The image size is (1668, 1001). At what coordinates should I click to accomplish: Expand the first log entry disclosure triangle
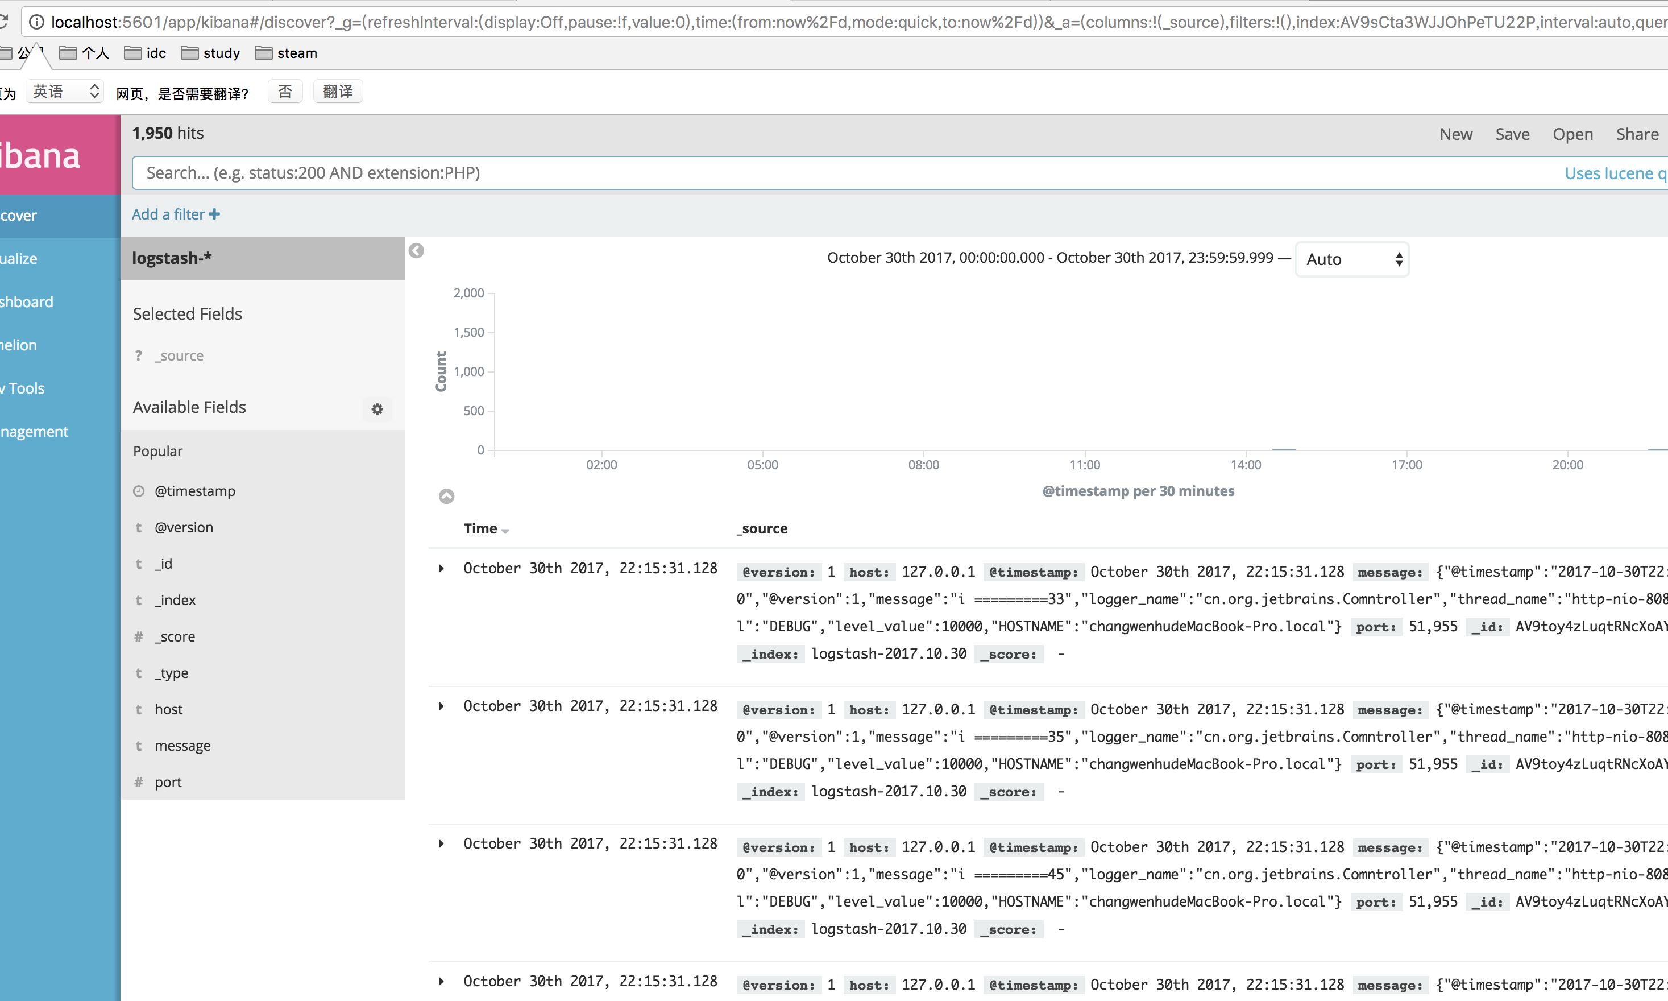click(442, 567)
